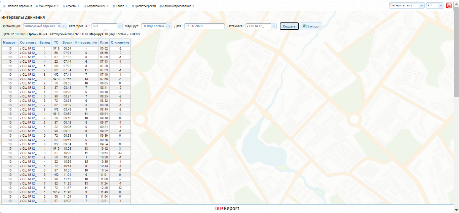Go to the Диспетчерская page
Screen dimensions: 459x213
pyautogui.click(x=144, y=6)
